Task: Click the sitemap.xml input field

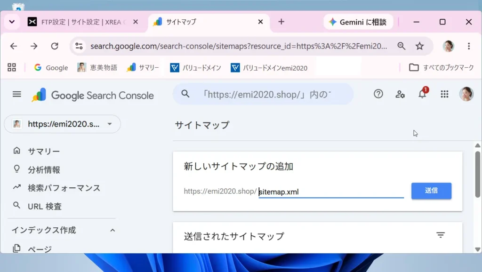Action: [x=331, y=192]
